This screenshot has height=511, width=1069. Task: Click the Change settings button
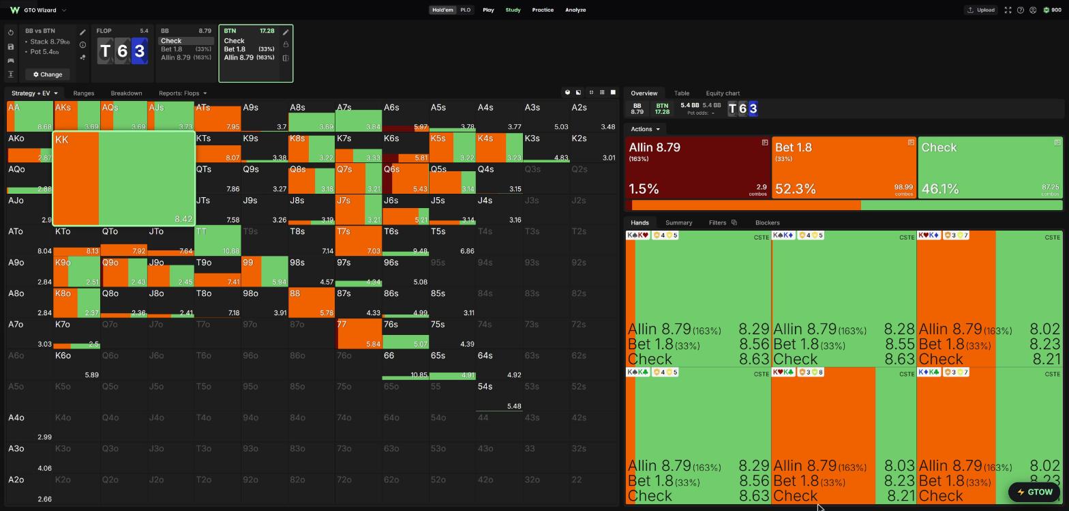47,74
